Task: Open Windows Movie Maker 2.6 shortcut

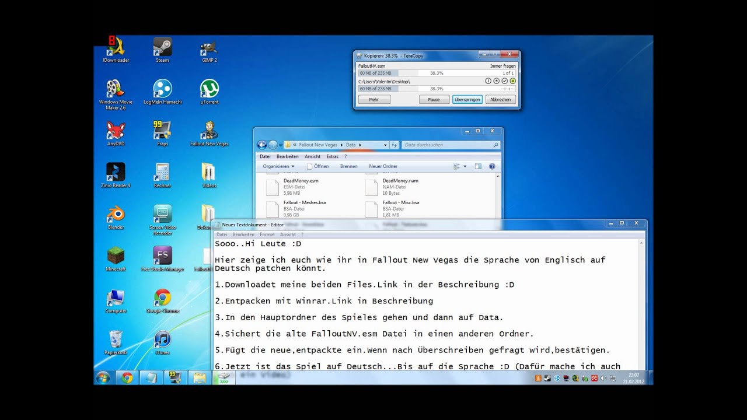Action: [x=116, y=94]
